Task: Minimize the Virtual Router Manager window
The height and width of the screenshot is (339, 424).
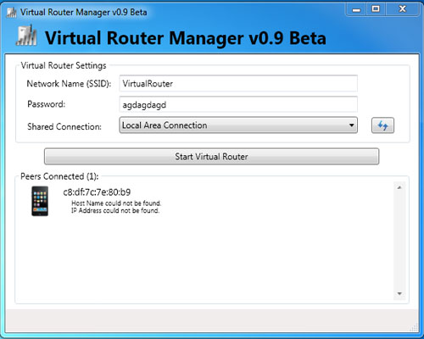Action: [x=356, y=9]
